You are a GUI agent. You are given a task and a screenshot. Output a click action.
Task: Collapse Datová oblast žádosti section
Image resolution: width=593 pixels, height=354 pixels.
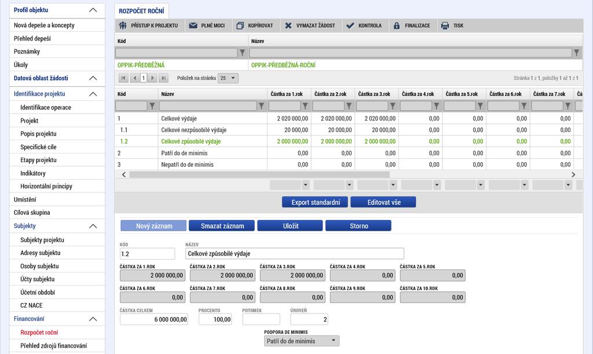click(93, 78)
